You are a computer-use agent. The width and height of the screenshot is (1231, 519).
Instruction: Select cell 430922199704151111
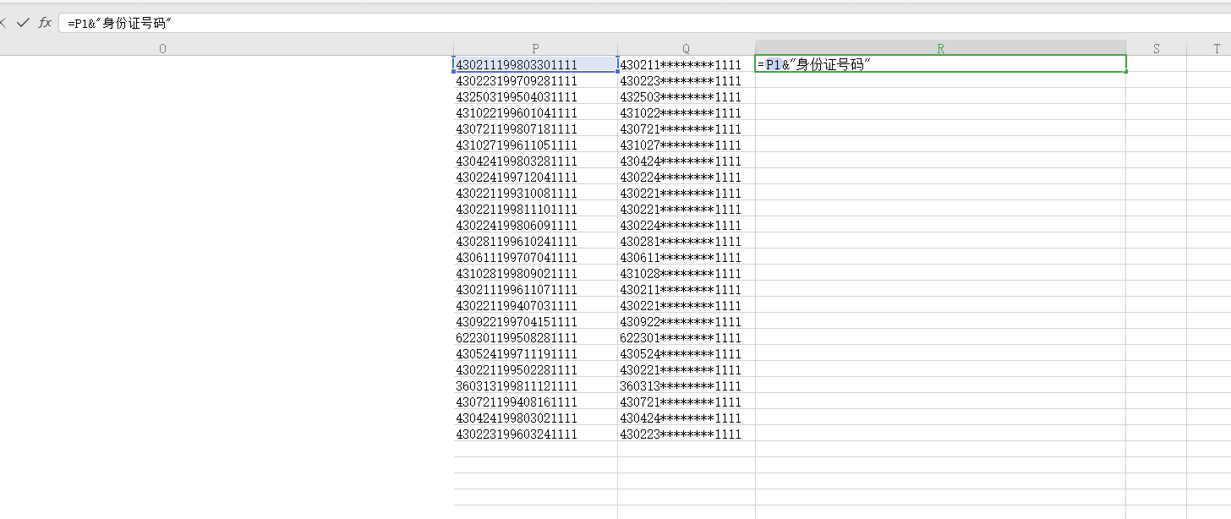pyautogui.click(x=535, y=321)
